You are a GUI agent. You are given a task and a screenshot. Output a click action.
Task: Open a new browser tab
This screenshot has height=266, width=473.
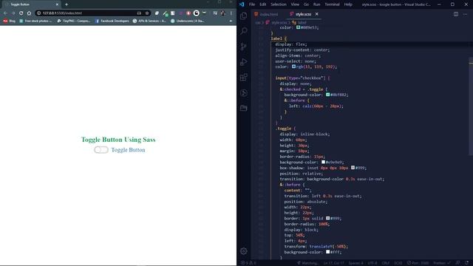tap(67, 4)
